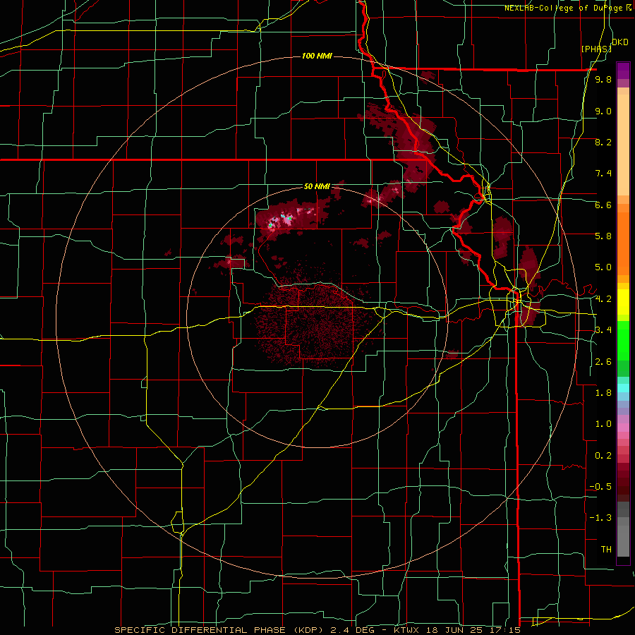Click the 2.6 color scale value
635x635 pixels.
(603, 362)
